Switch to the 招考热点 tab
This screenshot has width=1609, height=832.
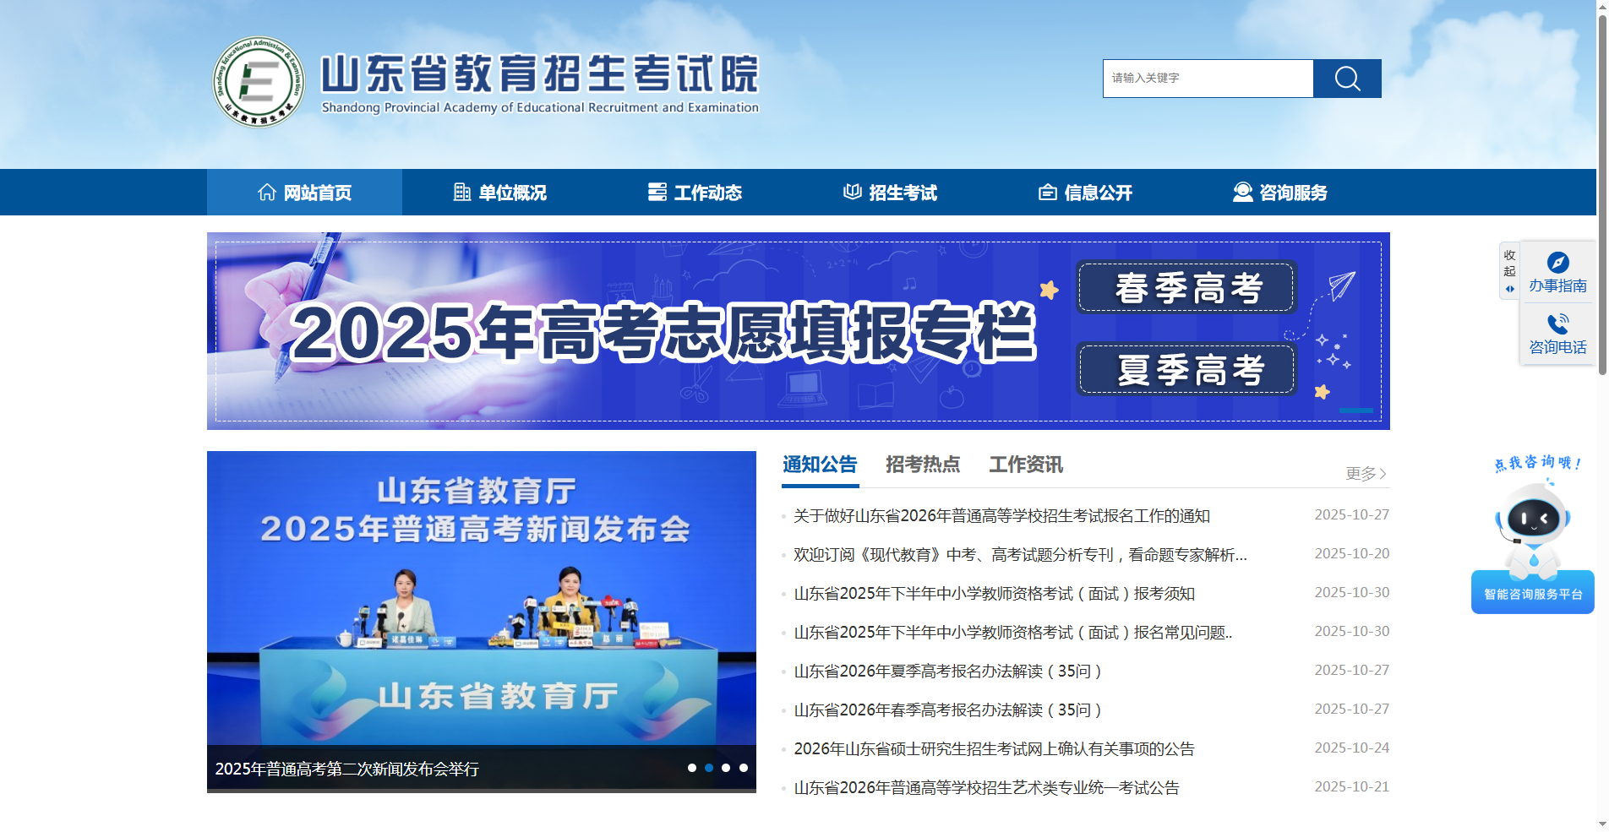coord(922,465)
